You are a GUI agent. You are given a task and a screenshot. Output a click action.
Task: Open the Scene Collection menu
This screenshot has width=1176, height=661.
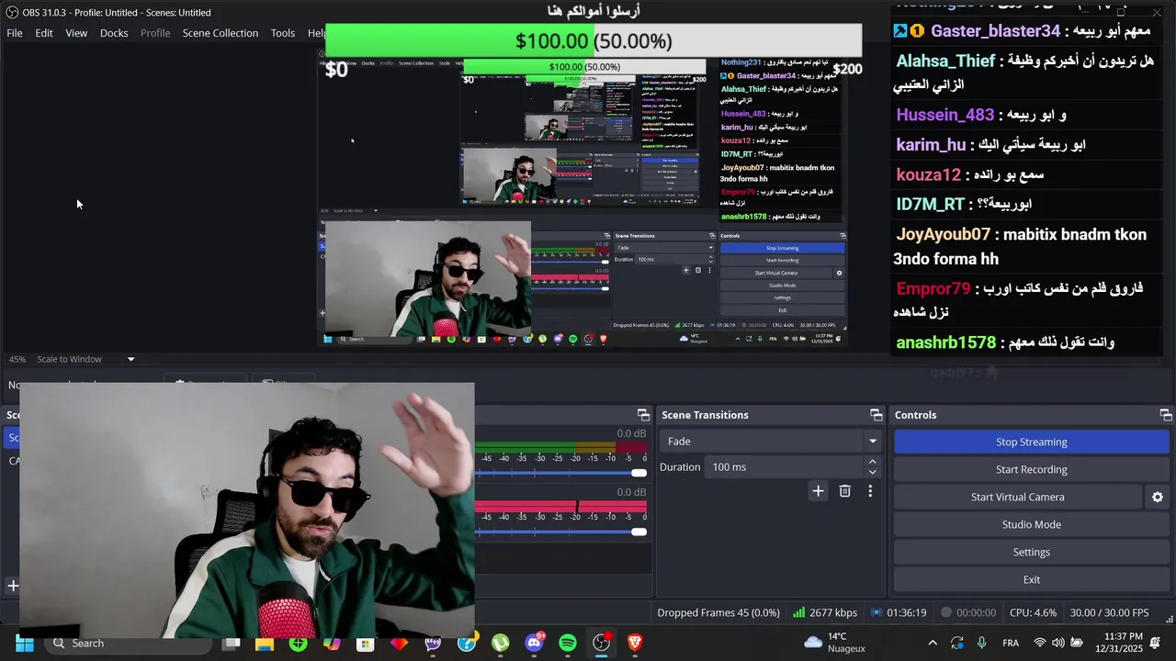pos(220,33)
